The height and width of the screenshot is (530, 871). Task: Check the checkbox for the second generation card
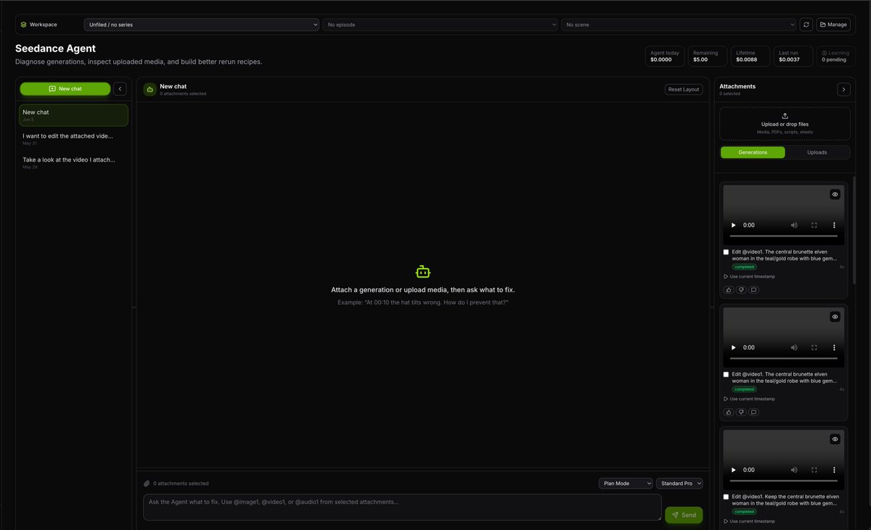coord(727,375)
